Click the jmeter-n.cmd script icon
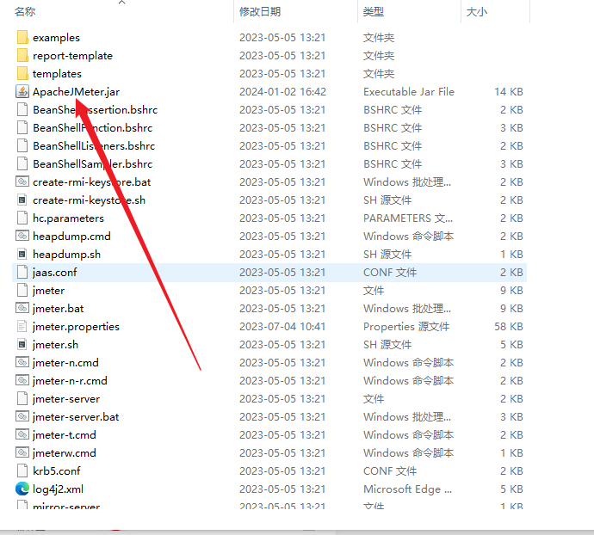Viewport: 594px width, 535px height. (x=22, y=363)
